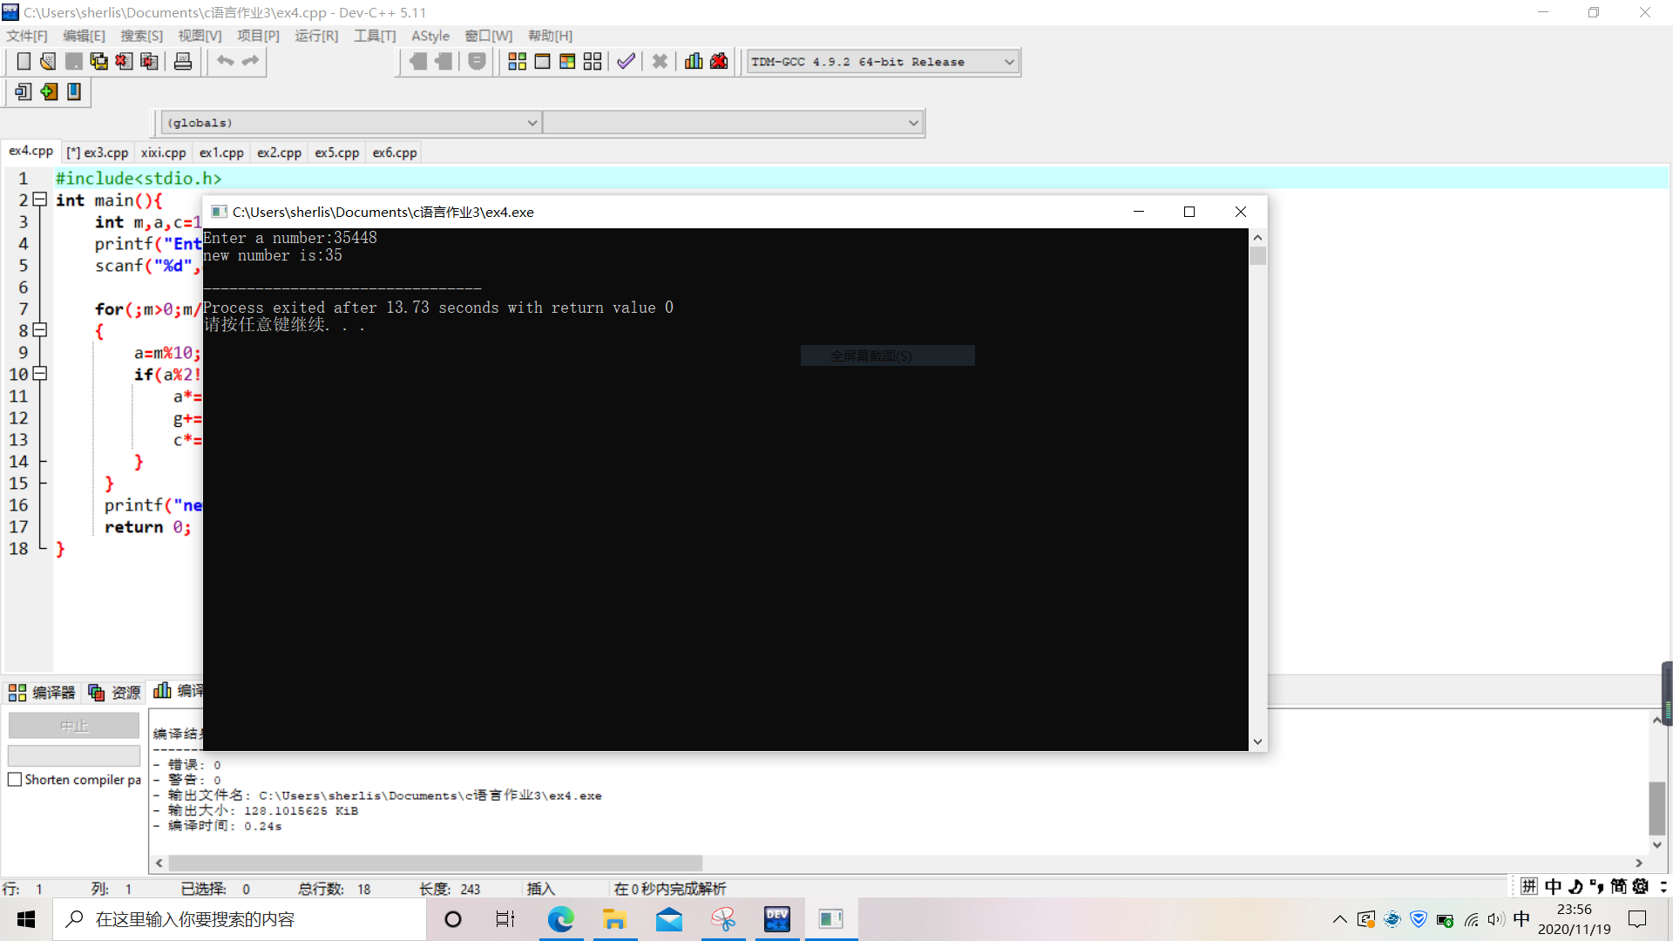Click the Profile Analysis bar chart icon
Image resolution: width=1673 pixels, height=941 pixels.
[x=694, y=61]
